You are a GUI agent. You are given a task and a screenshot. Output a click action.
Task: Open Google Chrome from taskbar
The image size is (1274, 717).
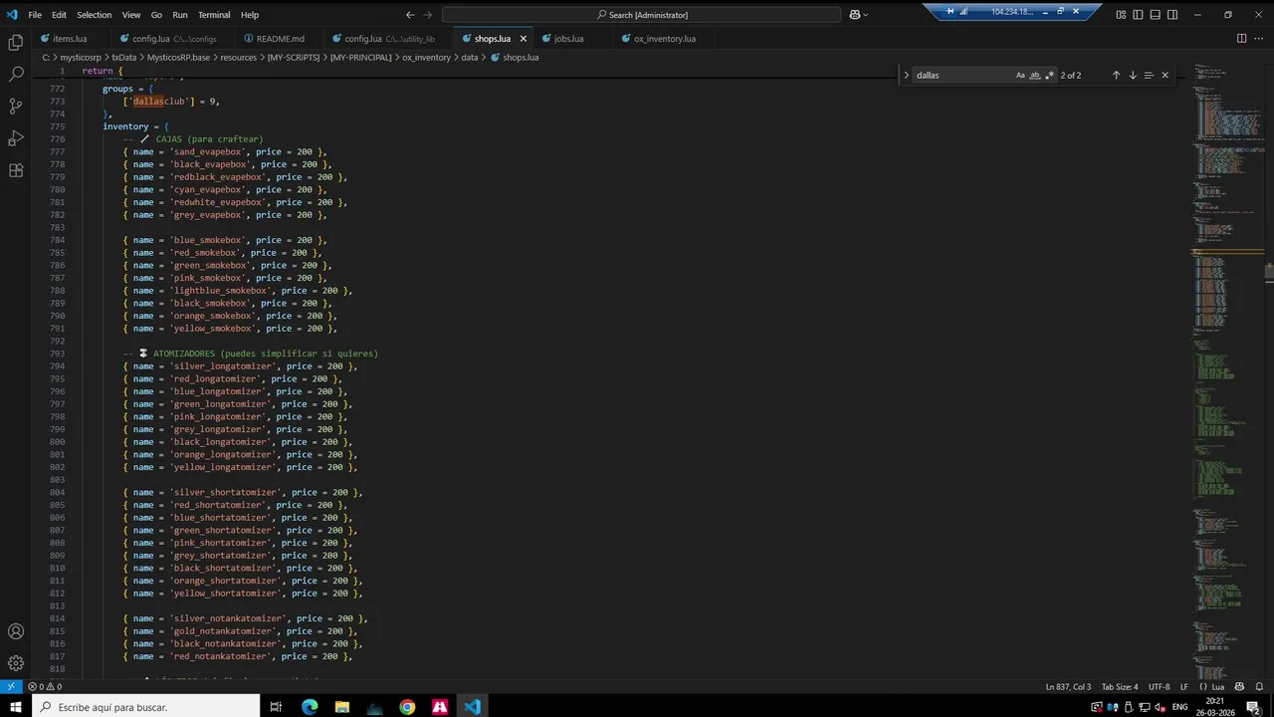click(x=407, y=707)
